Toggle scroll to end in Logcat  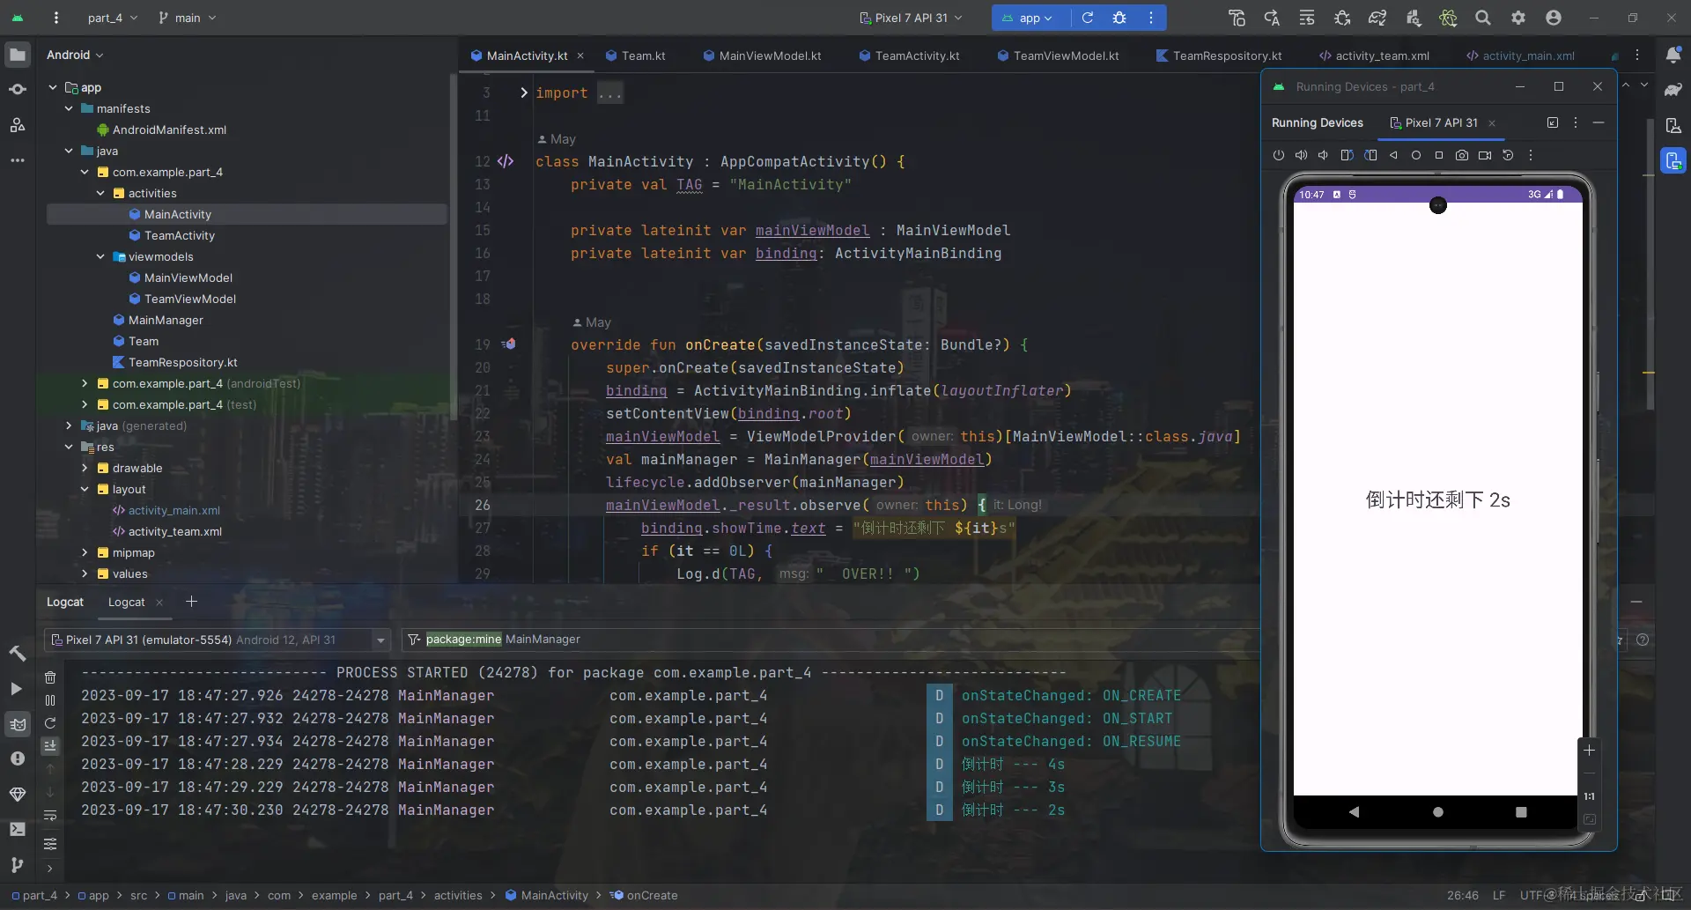pyautogui.click(x=50, y=745)
